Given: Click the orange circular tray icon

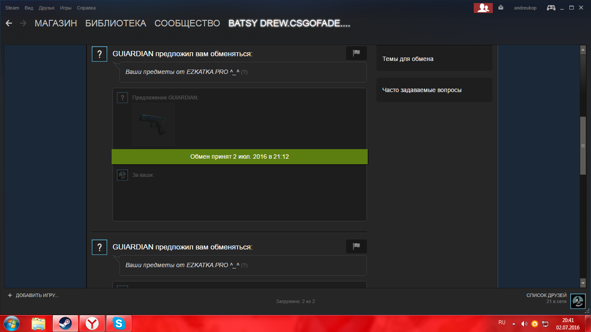Looking at the screenshot, I should click(x=535, y=323).
